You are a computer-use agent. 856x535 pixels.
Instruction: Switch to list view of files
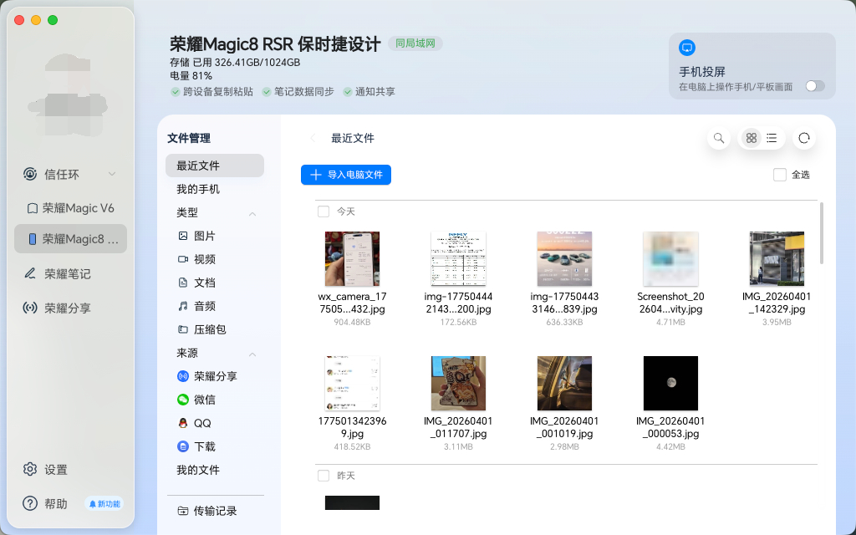(x=772, y=138)
